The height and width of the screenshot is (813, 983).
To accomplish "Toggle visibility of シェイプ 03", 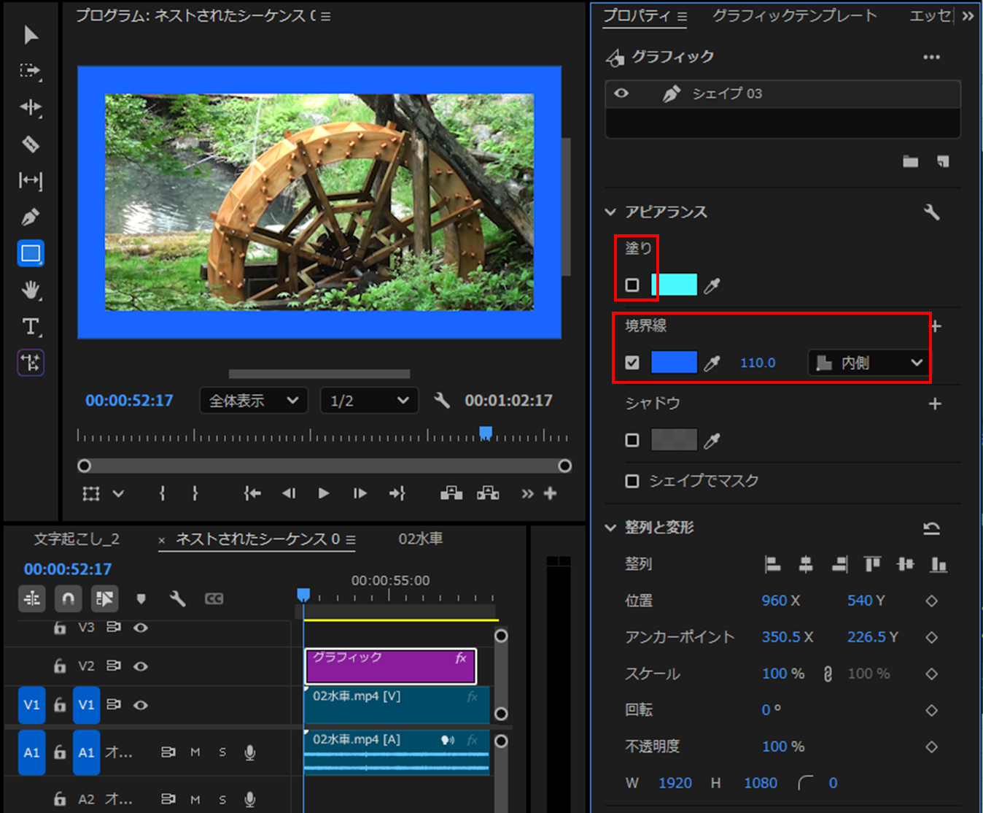I will tap(621, 93).
